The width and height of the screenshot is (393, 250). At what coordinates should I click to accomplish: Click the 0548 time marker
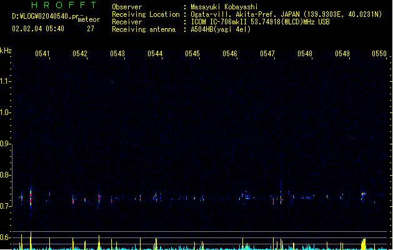[x=305, y=54]
